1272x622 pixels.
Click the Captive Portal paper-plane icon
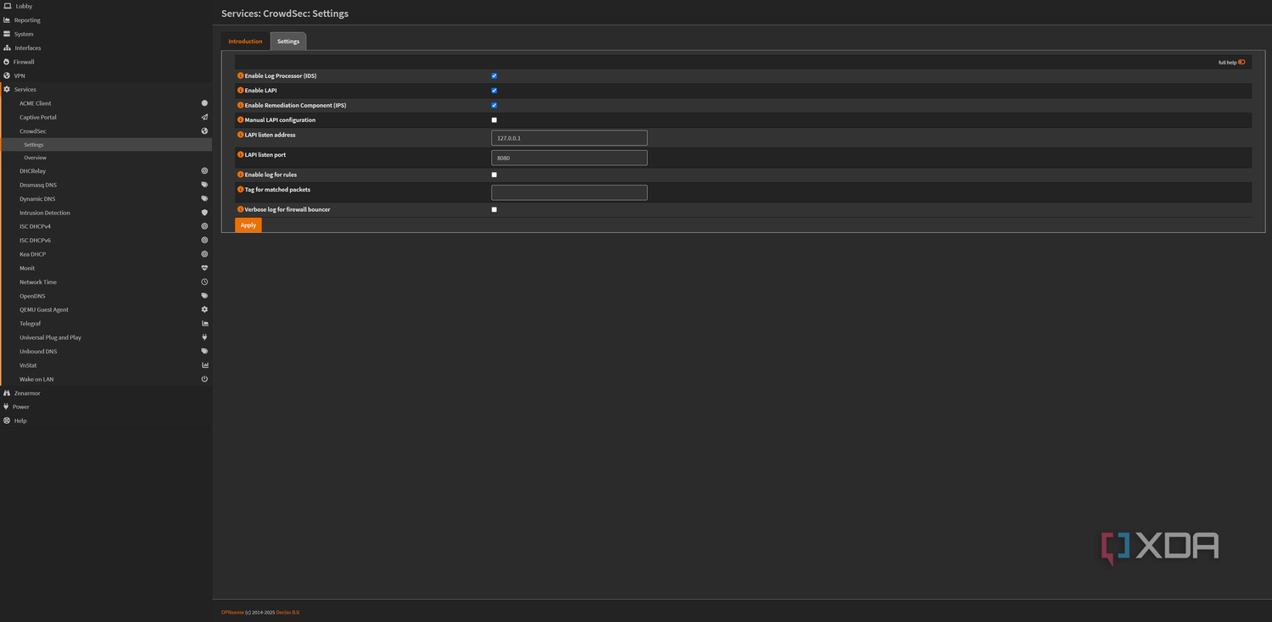(204, 117)
